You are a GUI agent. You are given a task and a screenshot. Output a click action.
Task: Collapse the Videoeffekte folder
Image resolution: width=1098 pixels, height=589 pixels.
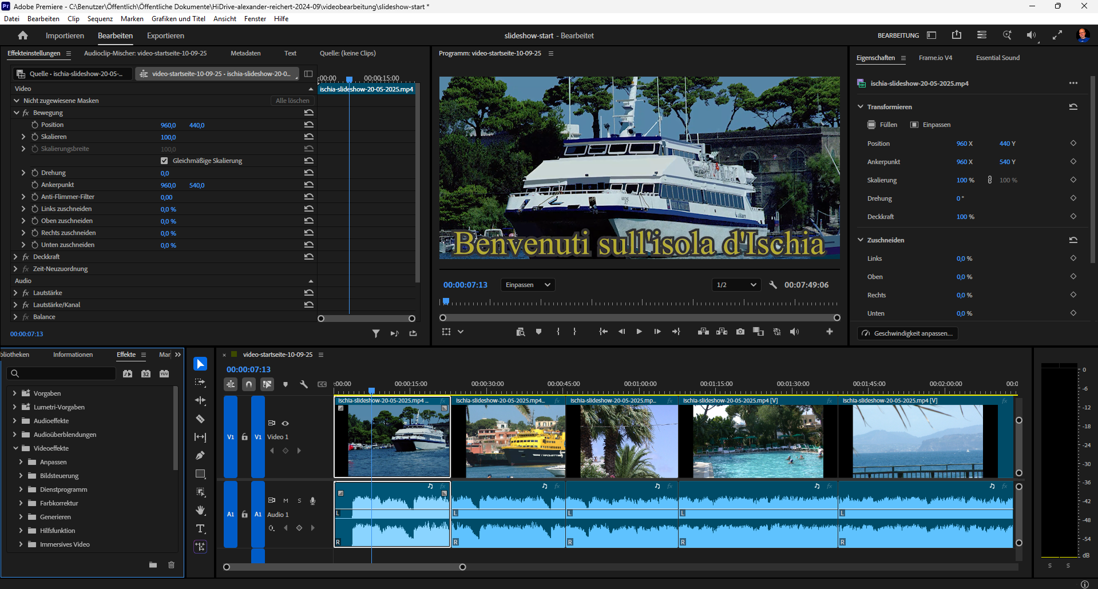[x=15, y=448]
